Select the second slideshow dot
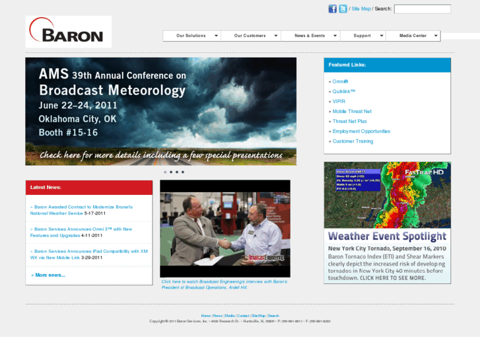 (x=171, y=172)
